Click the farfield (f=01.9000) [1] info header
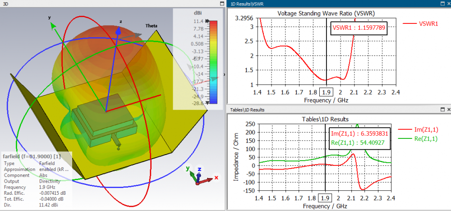Image resolution: width=451 pixels, height=211 pixels. point(32,156)
